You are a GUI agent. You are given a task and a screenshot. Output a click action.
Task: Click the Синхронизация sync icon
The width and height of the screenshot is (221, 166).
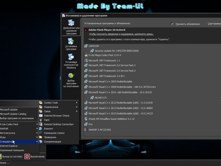[41, 142]
